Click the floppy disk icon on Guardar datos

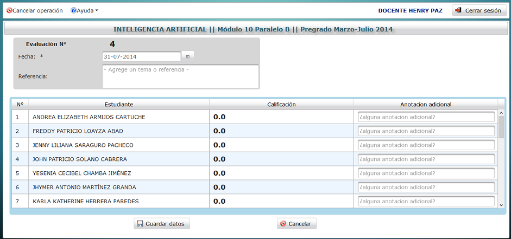tap(140, 224)
